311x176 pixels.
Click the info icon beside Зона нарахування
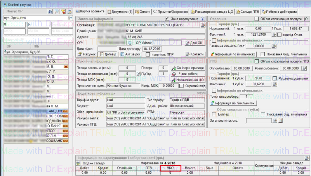pyautogui.click(x=203, y=19)
